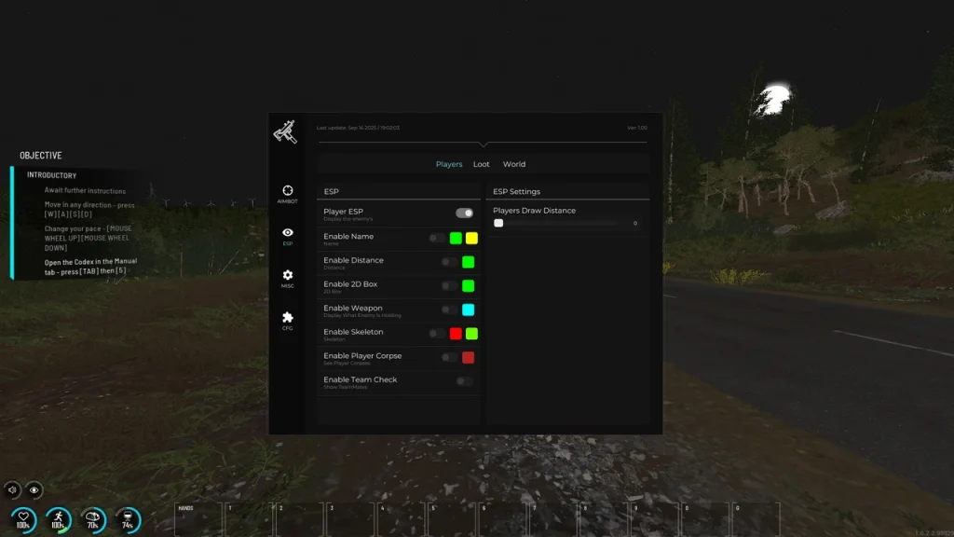Select the ESP eye icon in sidebar
This screenshot has height=537, width=954.
(287, 236)
